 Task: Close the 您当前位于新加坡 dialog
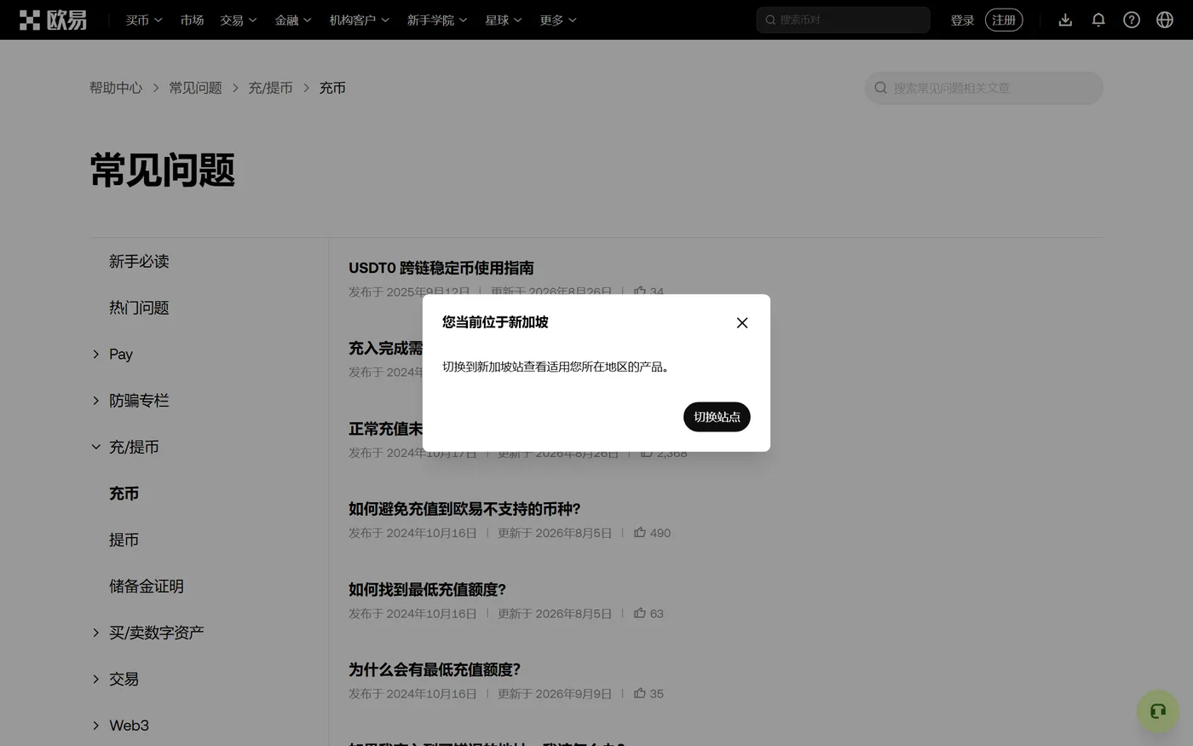click(x=742, y=323)
